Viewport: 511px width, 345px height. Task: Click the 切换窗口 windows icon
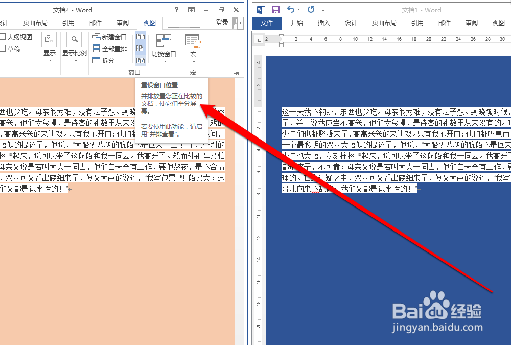(x=164, y=40)
